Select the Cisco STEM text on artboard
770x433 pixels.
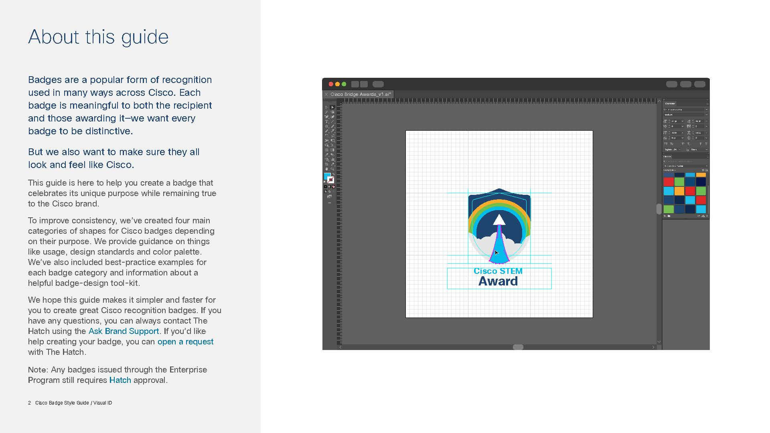[498, 271]
